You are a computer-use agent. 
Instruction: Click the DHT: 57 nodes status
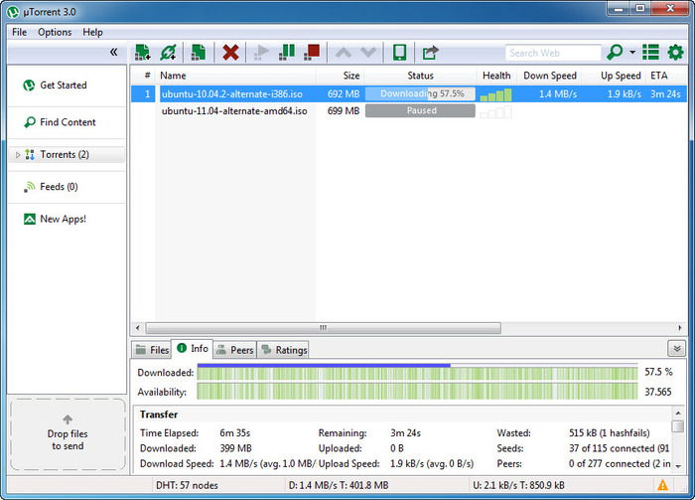pyautogui.click(x=187, y=485)
